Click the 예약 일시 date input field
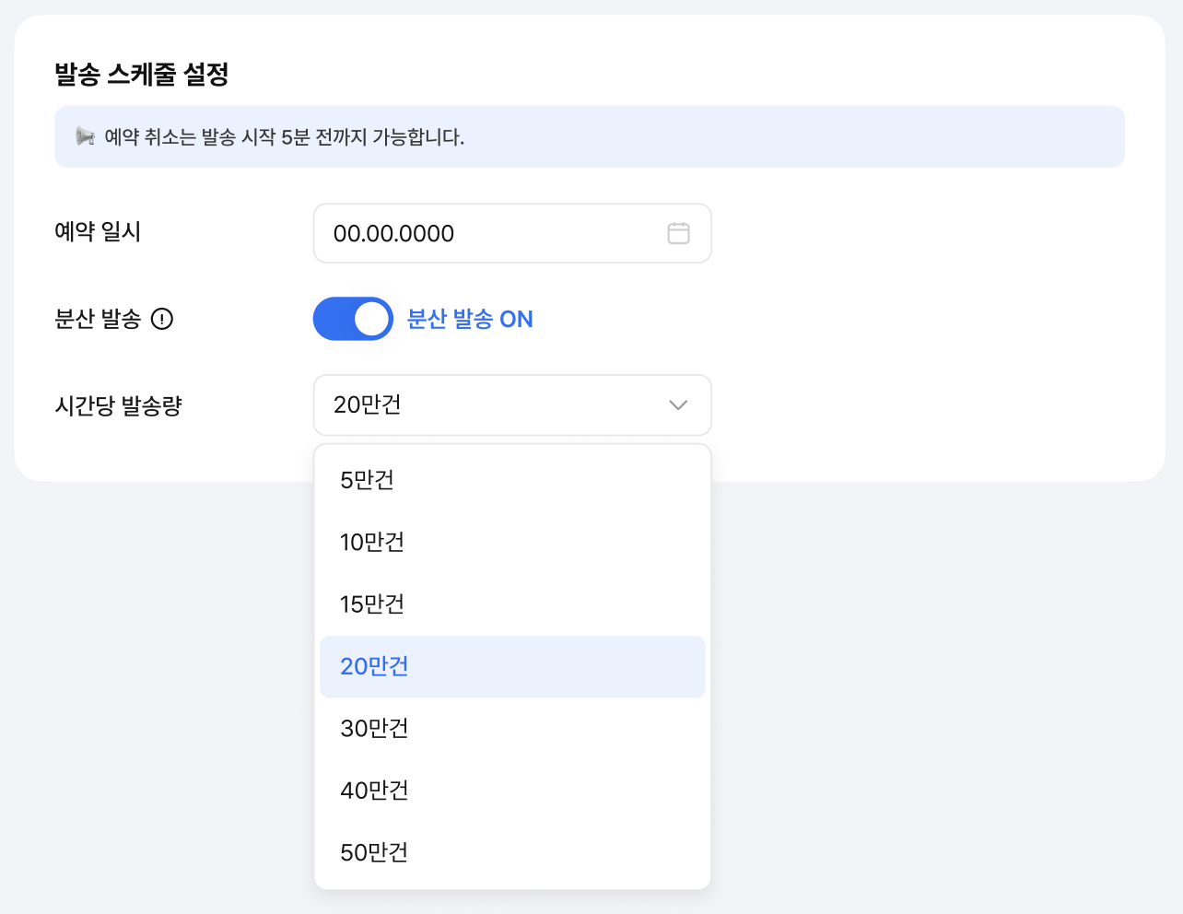Screen dimensions: 1183x914 pos(512,233)
